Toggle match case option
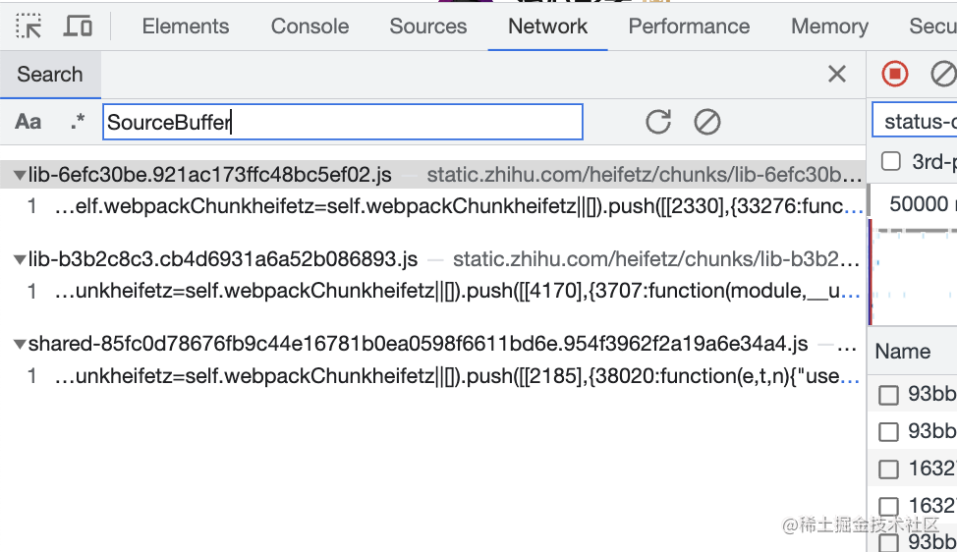957x552 pixels. tap(28, 122)
